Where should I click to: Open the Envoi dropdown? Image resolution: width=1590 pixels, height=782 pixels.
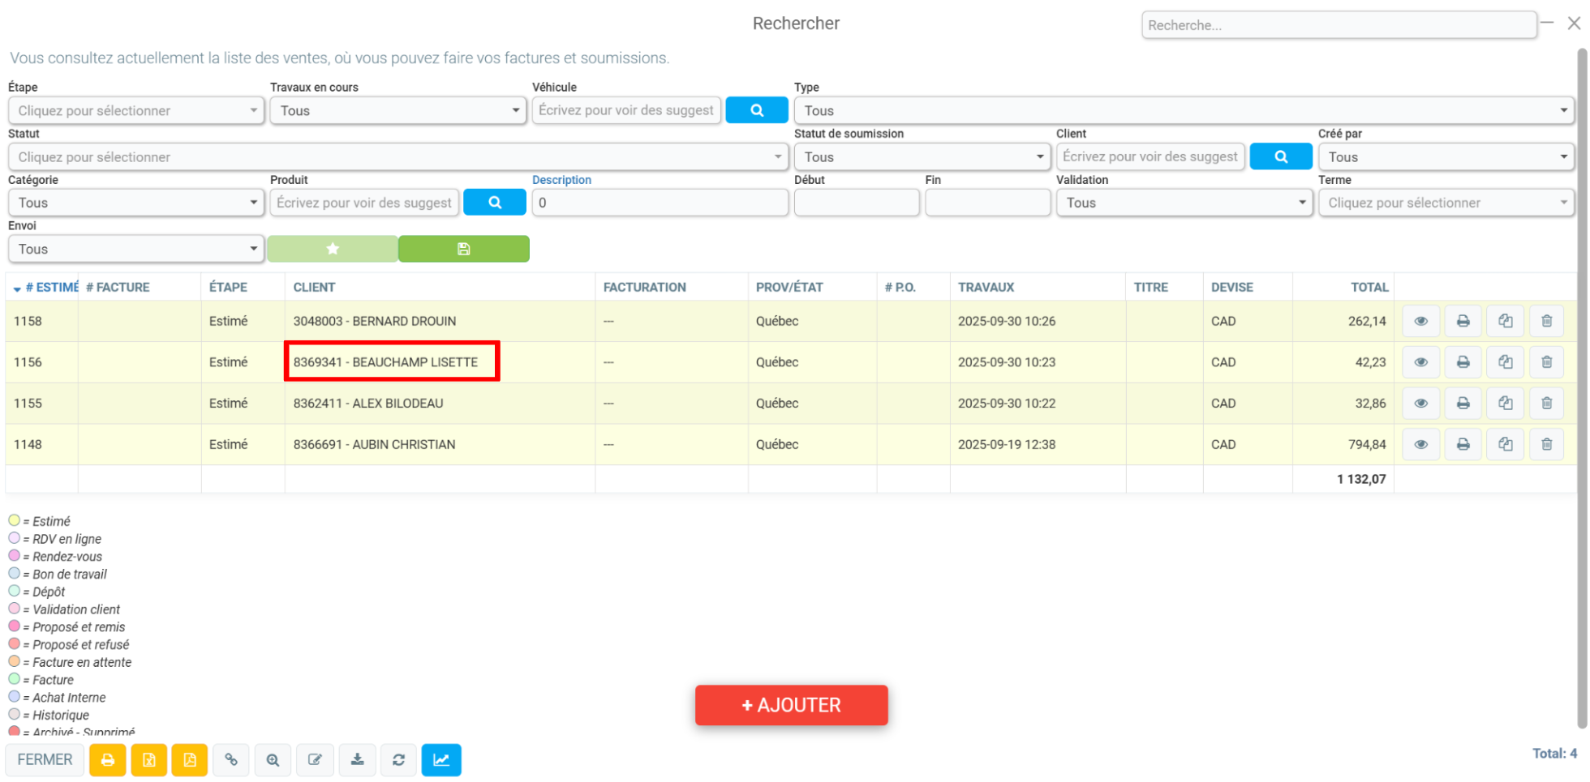click(136, 249)
